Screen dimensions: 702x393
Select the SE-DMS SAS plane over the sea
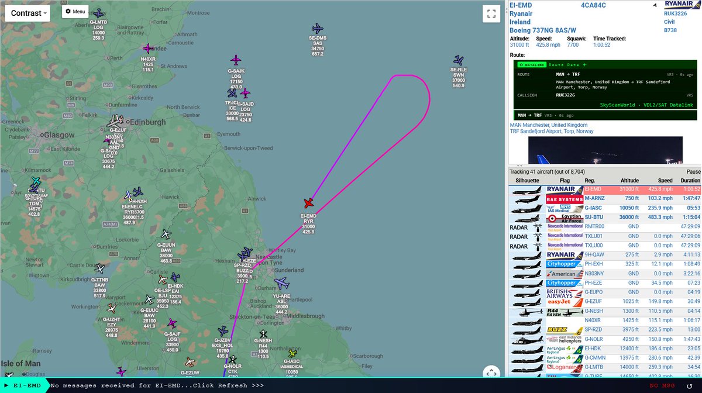[x=318, y=28]
